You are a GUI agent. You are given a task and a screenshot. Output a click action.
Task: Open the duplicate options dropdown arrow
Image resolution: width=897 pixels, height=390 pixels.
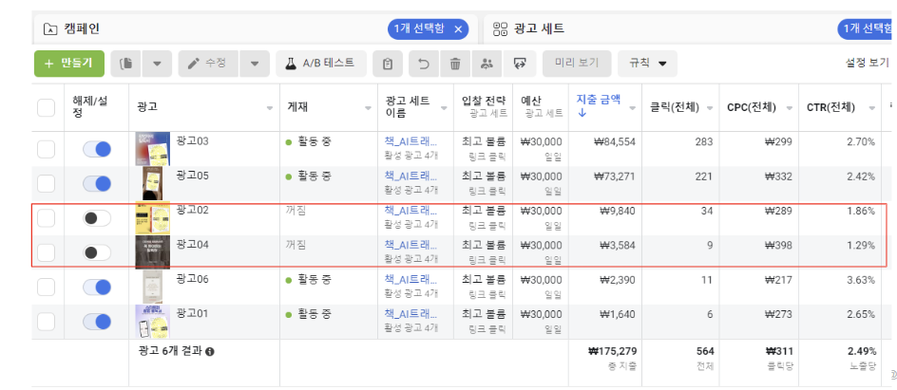coord(157,64)
